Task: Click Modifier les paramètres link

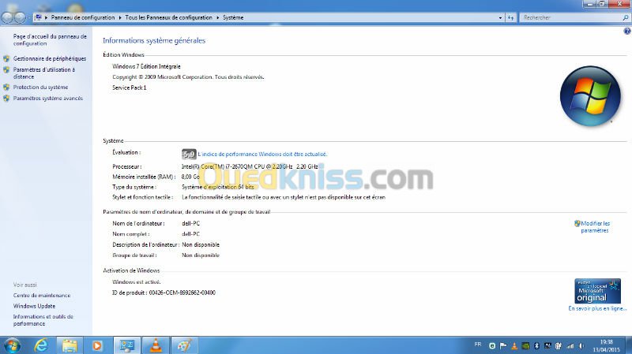Action: click(595, 227)
